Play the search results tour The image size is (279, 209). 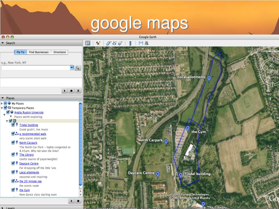coord(65,91)
